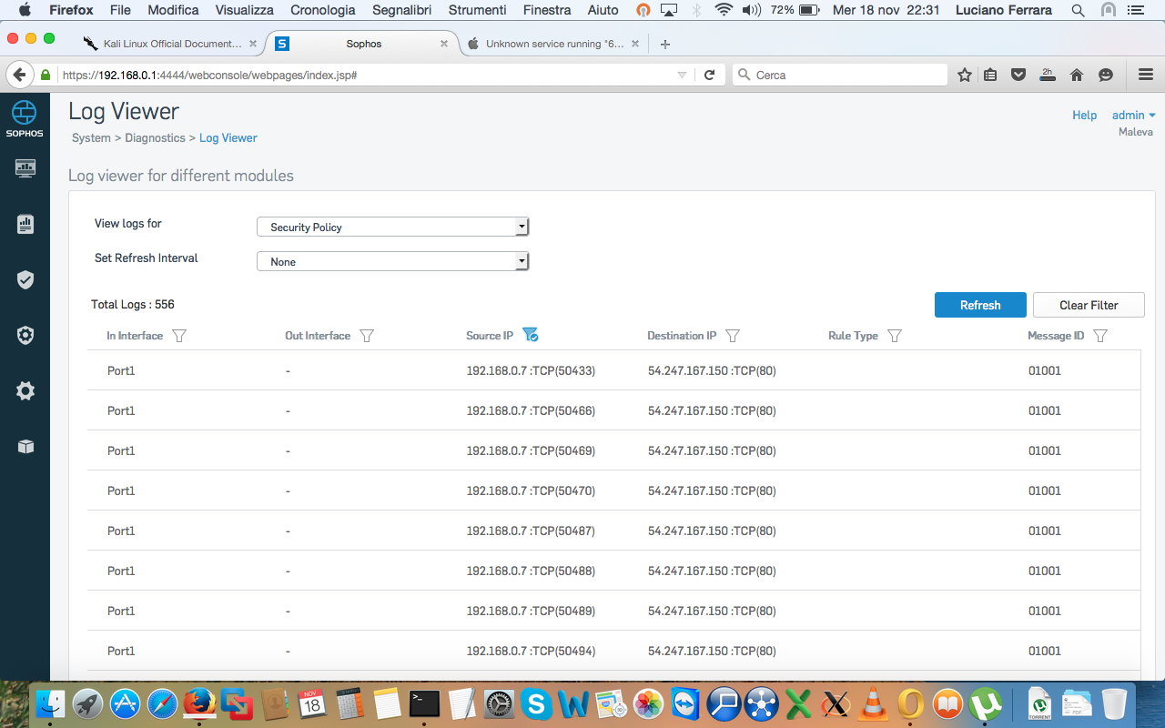Open the Help link
The image size is (1165, 728).
click(1084, 115)
